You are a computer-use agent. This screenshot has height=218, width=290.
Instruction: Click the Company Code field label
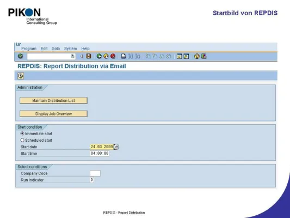(34, 173)
